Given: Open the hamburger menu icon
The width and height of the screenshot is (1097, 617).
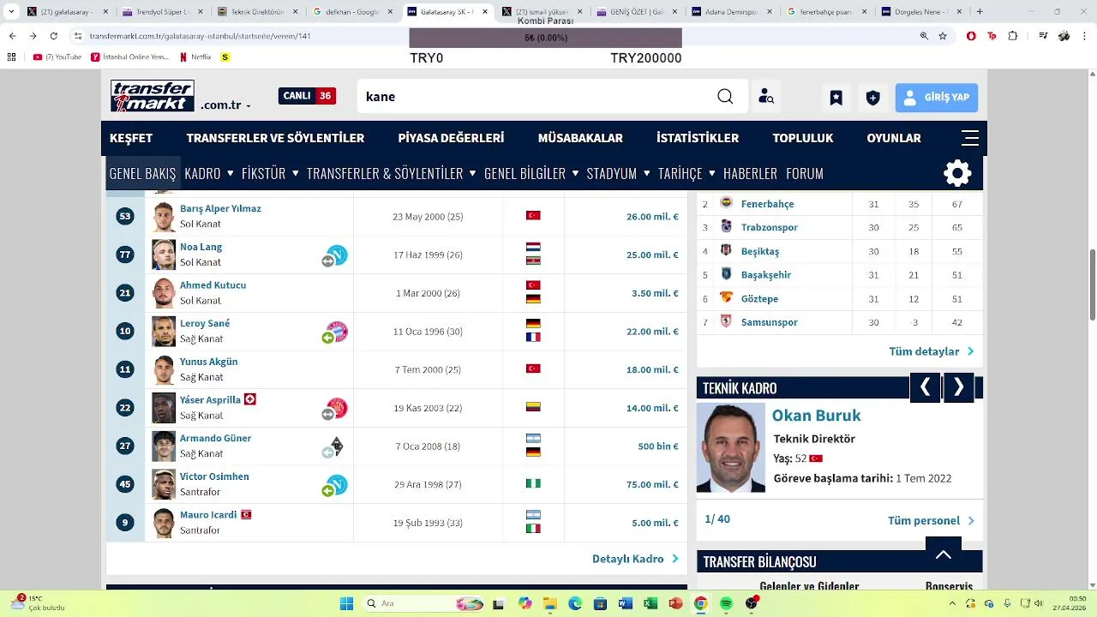Looking at the screenshot, I should coord(970,138).
